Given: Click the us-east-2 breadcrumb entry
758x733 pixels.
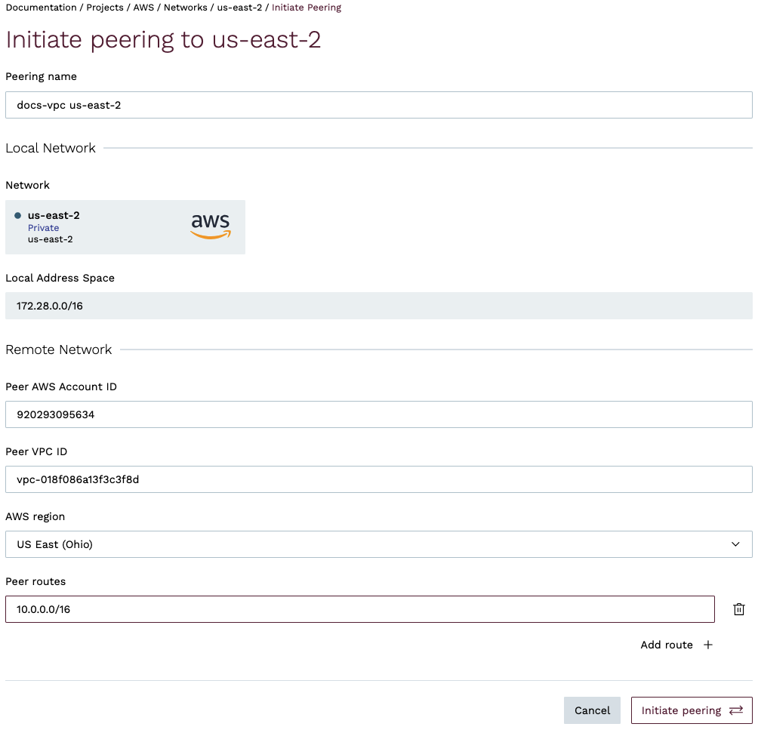Looking at the screenshot, I should [x=239, y=7].
